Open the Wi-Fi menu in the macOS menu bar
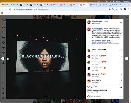This screenshot has height=103, width=131. click(x=103, y=1)
